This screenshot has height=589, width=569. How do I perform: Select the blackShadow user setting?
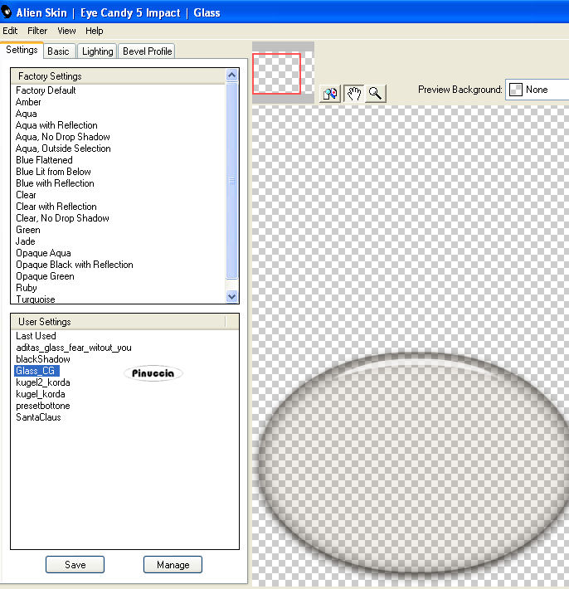pos(43,359)
